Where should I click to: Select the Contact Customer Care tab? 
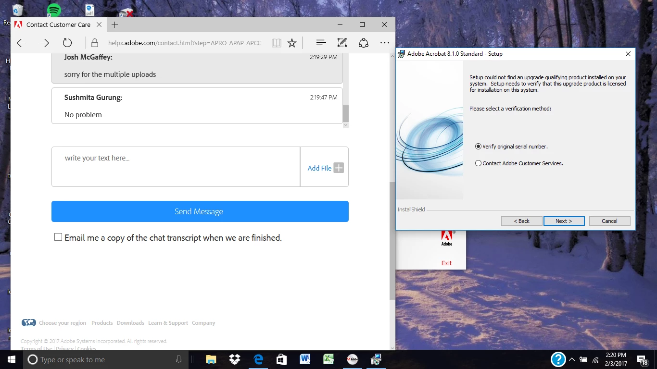pyautogui.click(x=59, y=25)
